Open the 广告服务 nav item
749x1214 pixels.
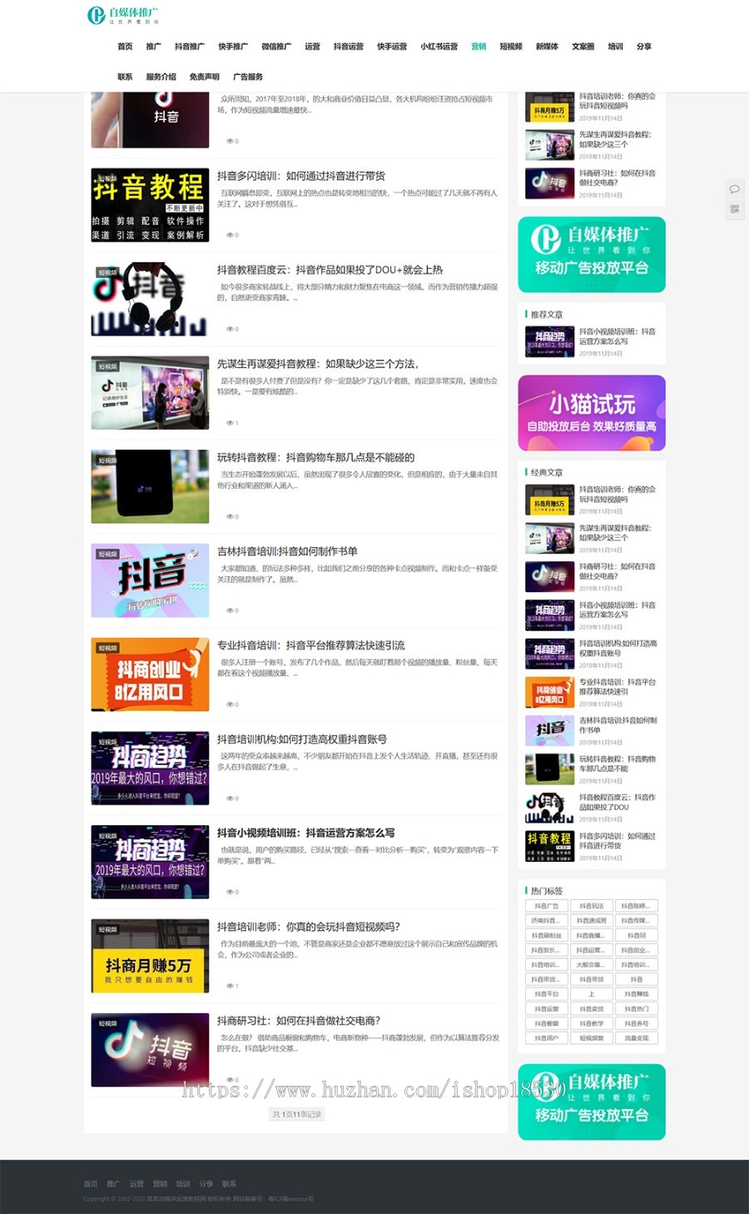248,77
